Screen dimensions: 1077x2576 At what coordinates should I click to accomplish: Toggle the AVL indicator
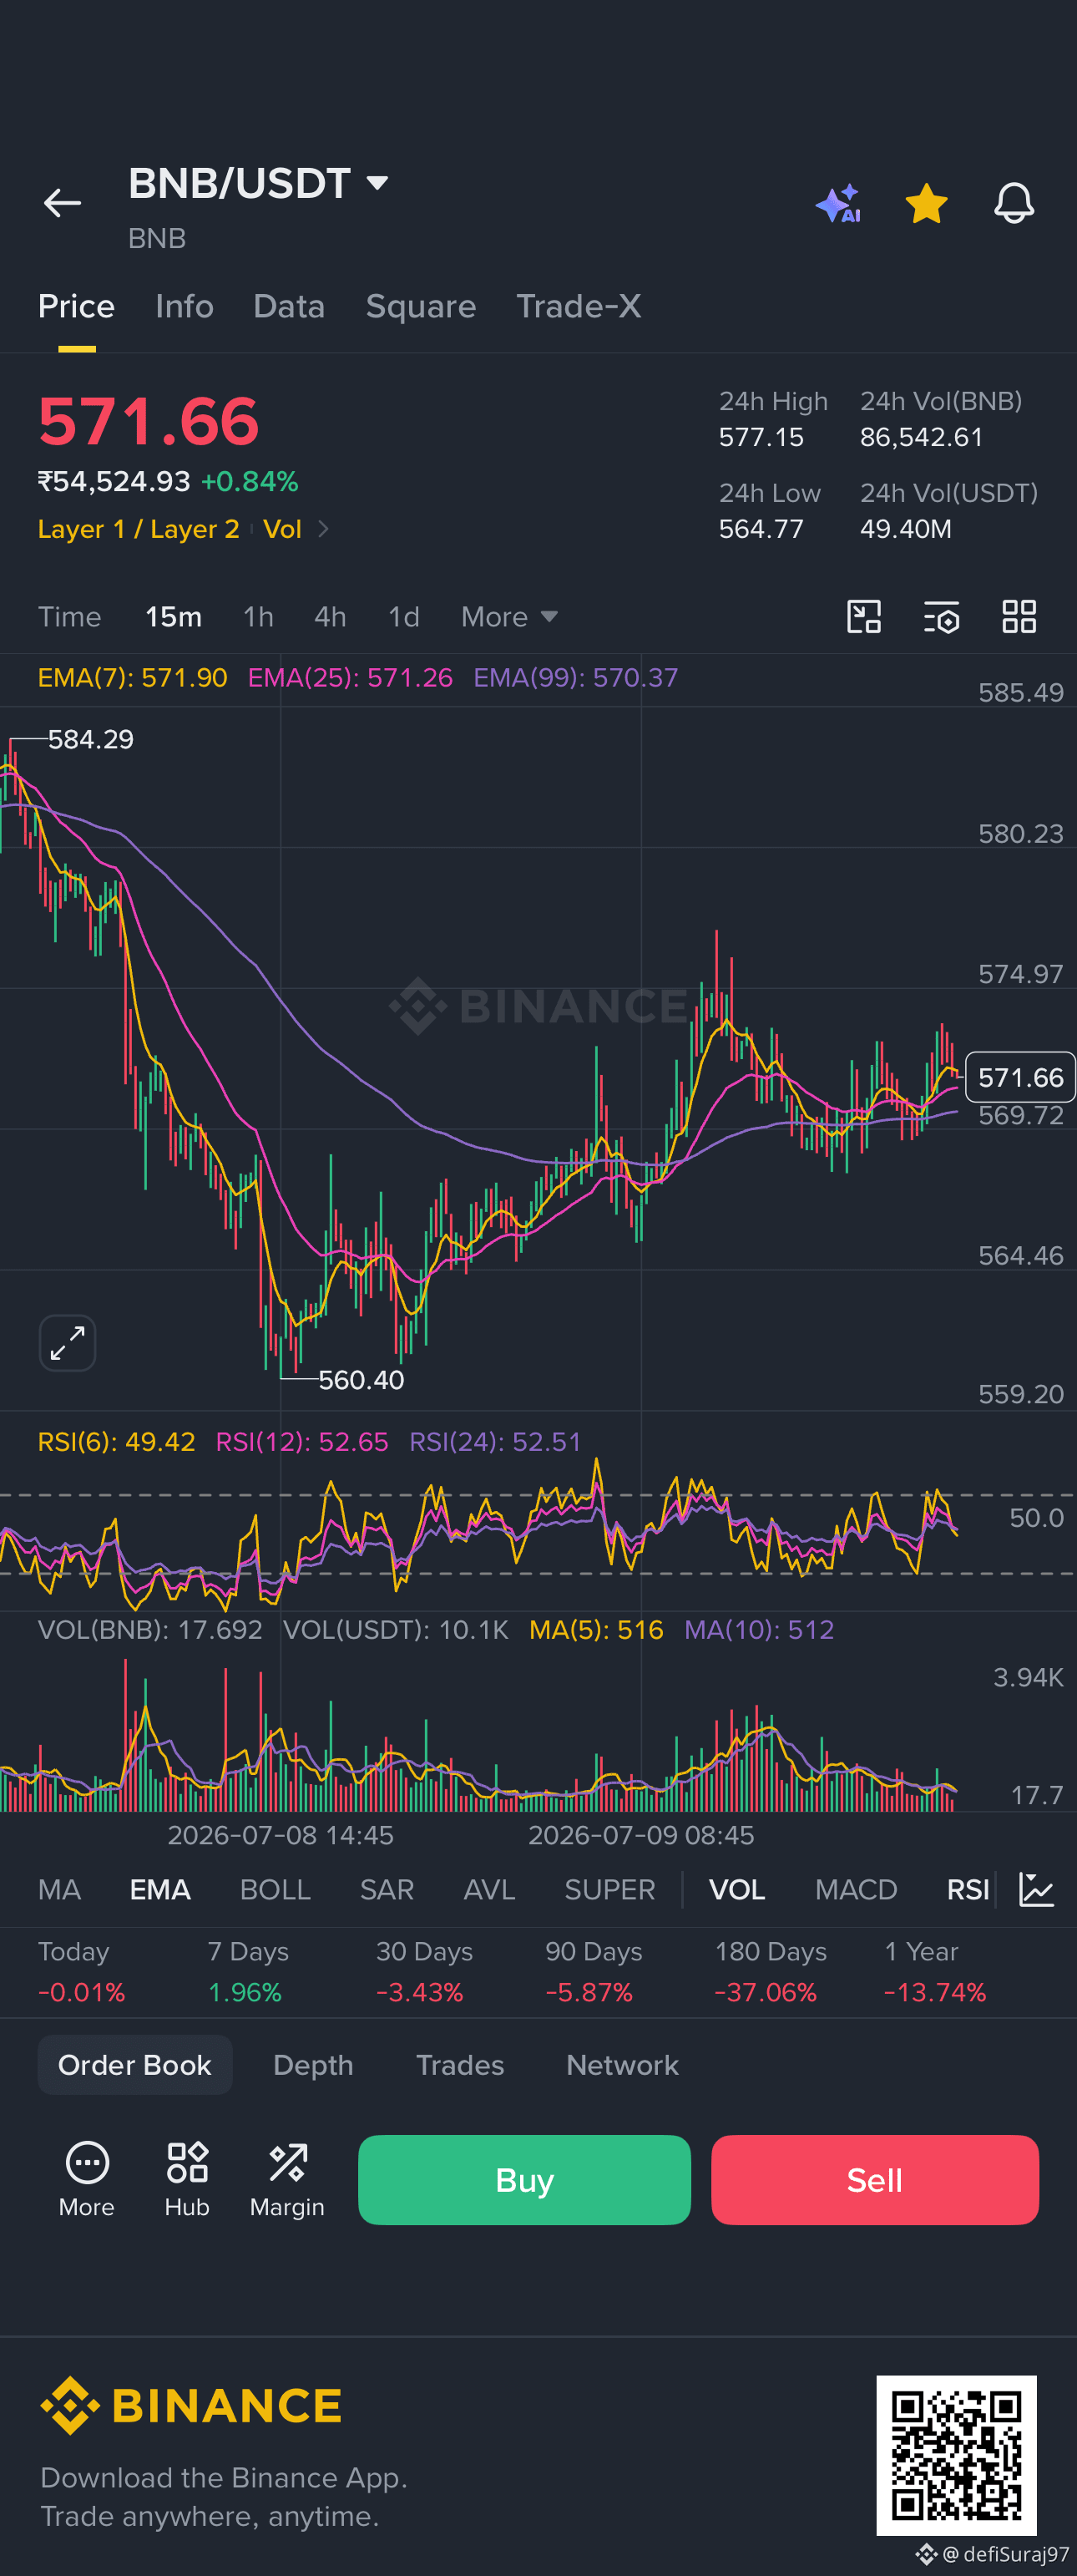tap(488, 1889)
